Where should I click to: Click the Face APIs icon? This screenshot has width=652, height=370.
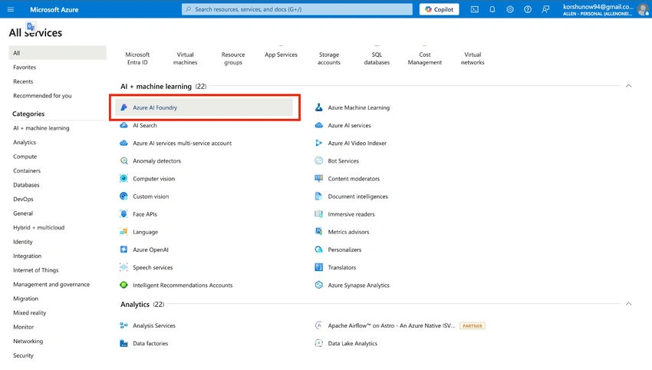coord(124,214)
